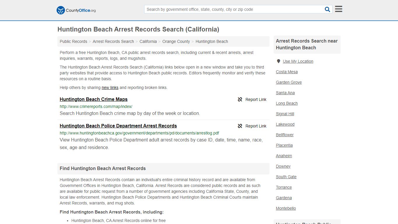
Task: Open Huntington Beach Police Department Arrest Records
Action: click(x=118, y=126)
